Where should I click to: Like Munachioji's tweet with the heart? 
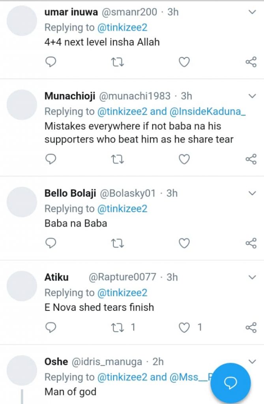coord(184,159)
